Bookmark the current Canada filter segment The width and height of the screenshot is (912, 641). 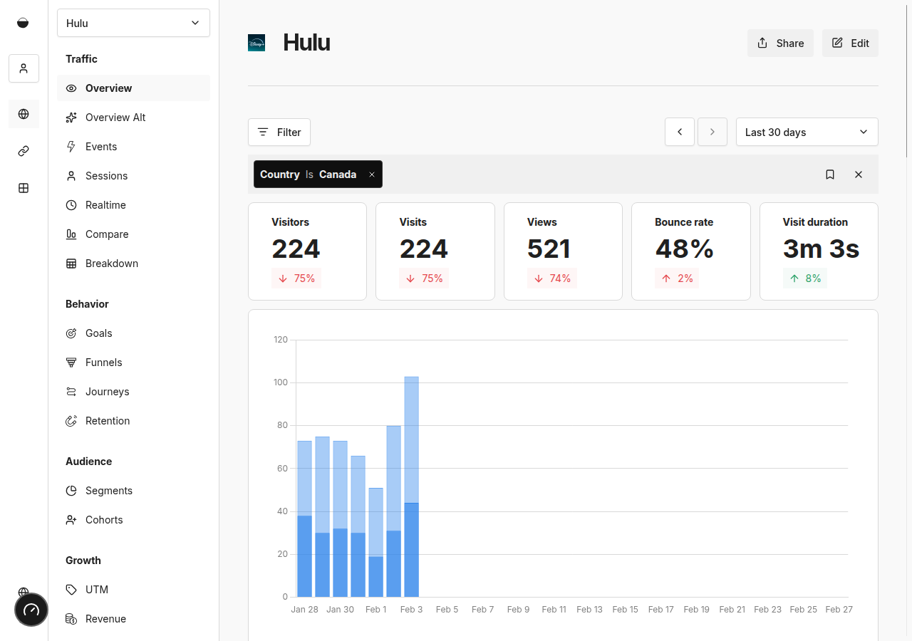(830, 174)
